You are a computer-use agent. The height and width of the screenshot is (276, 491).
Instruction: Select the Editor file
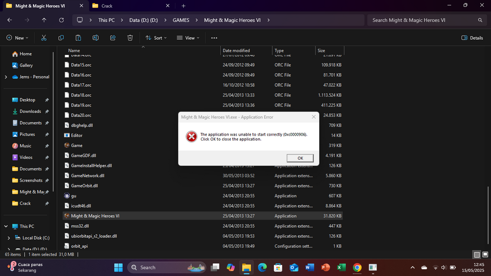pos(77,136)
